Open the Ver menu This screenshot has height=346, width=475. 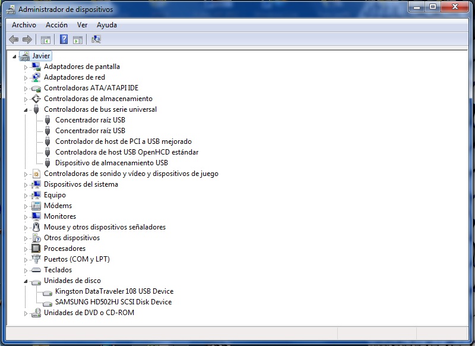82,25
